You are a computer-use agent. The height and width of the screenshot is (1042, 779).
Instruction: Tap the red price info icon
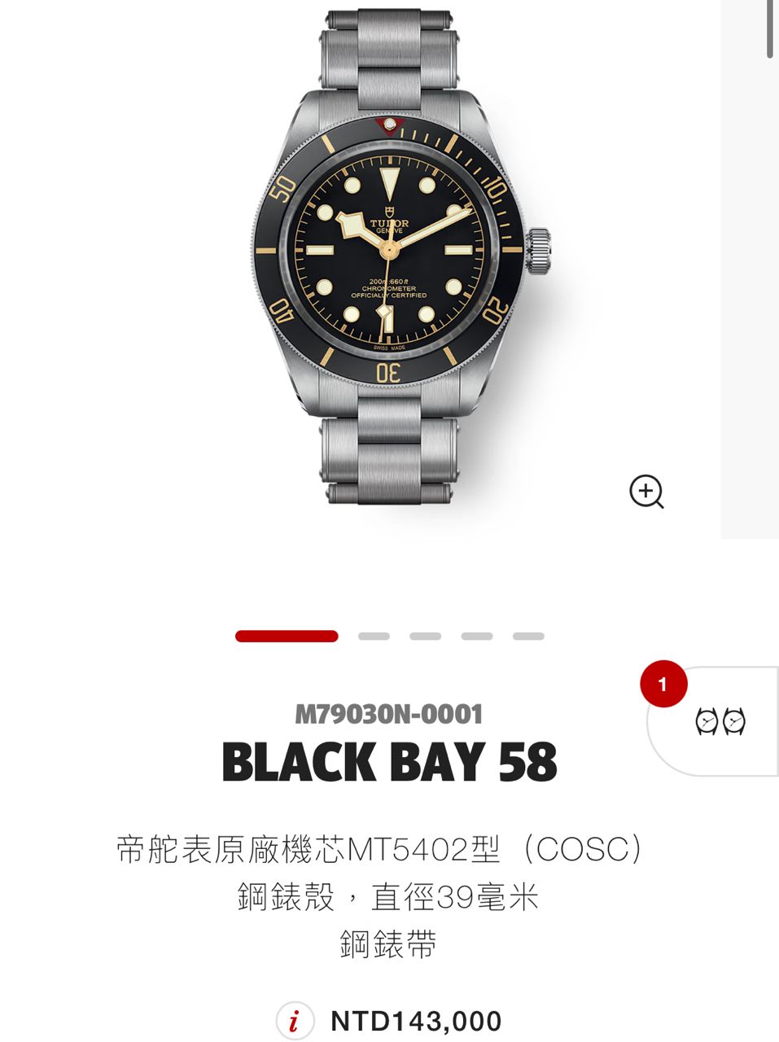pyautogui.click(x=295, y=1021)
